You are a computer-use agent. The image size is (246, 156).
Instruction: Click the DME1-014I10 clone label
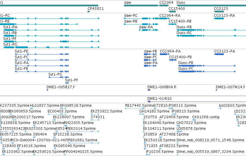159,99
